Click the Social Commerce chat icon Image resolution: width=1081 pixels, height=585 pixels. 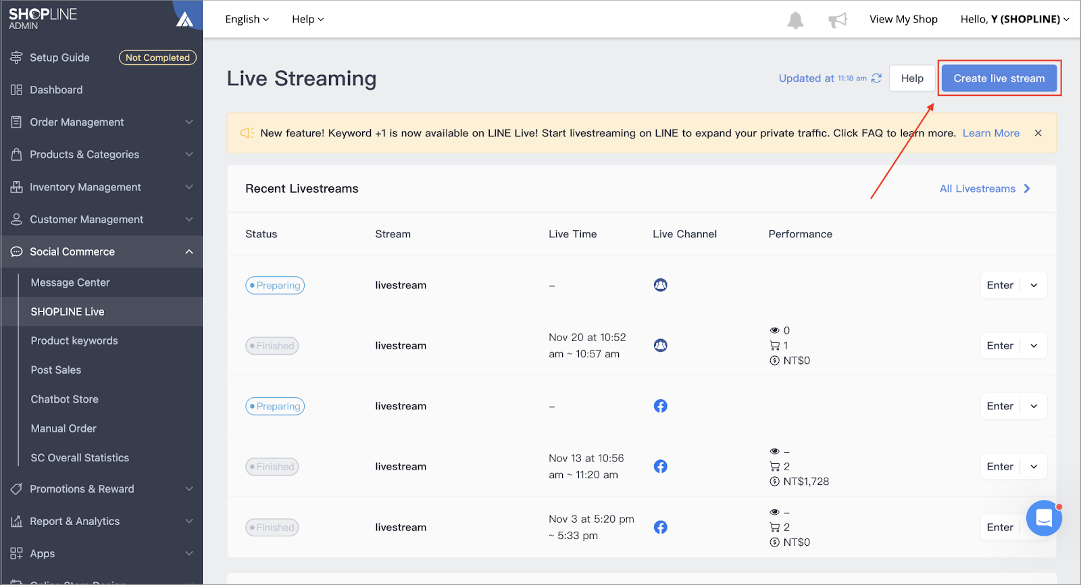(x=16, y=252)
